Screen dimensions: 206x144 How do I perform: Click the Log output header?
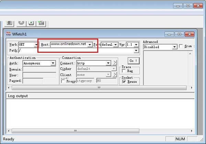click(100, 96)
